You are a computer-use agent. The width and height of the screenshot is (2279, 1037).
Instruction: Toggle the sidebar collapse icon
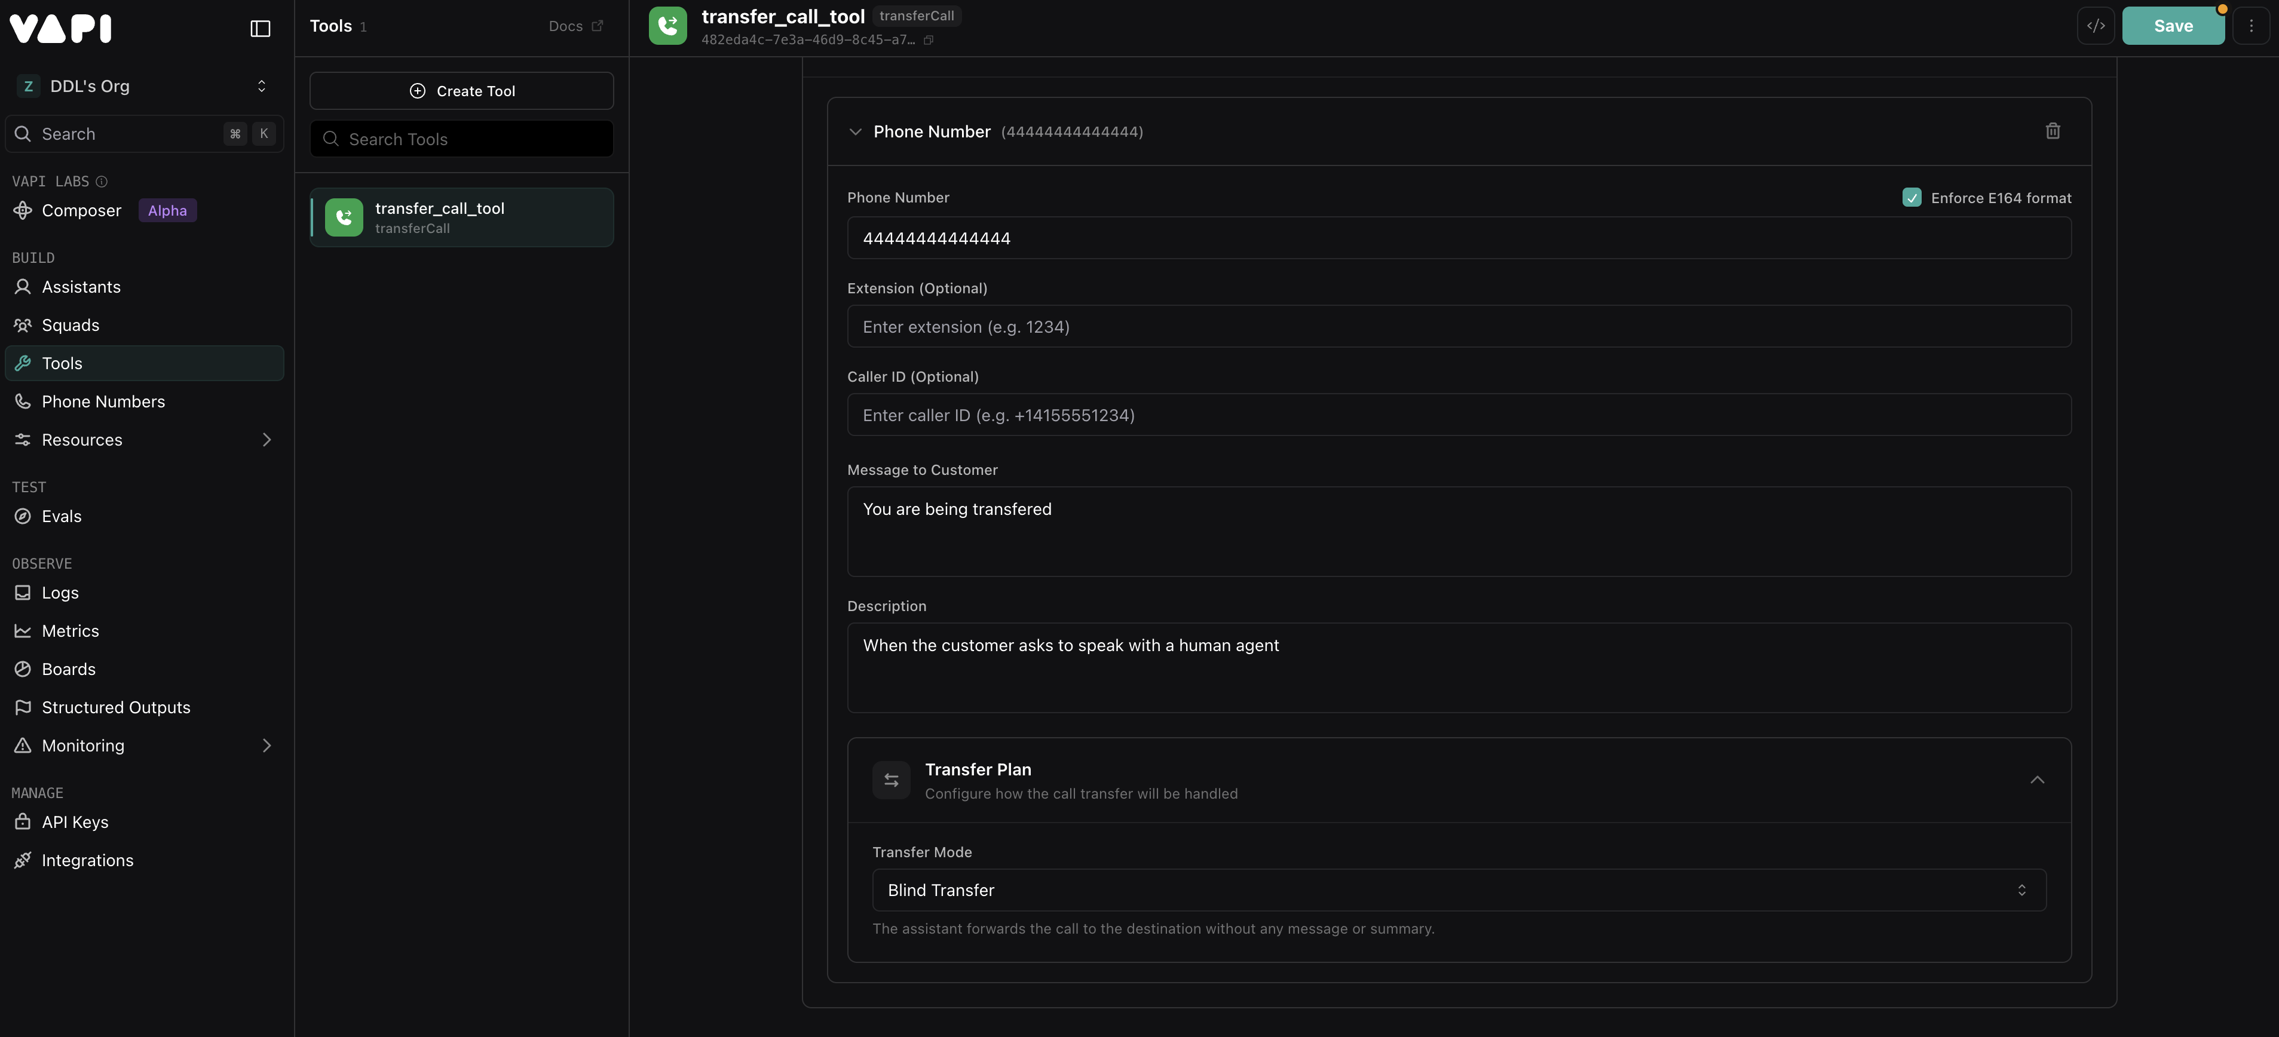point(260,28)
